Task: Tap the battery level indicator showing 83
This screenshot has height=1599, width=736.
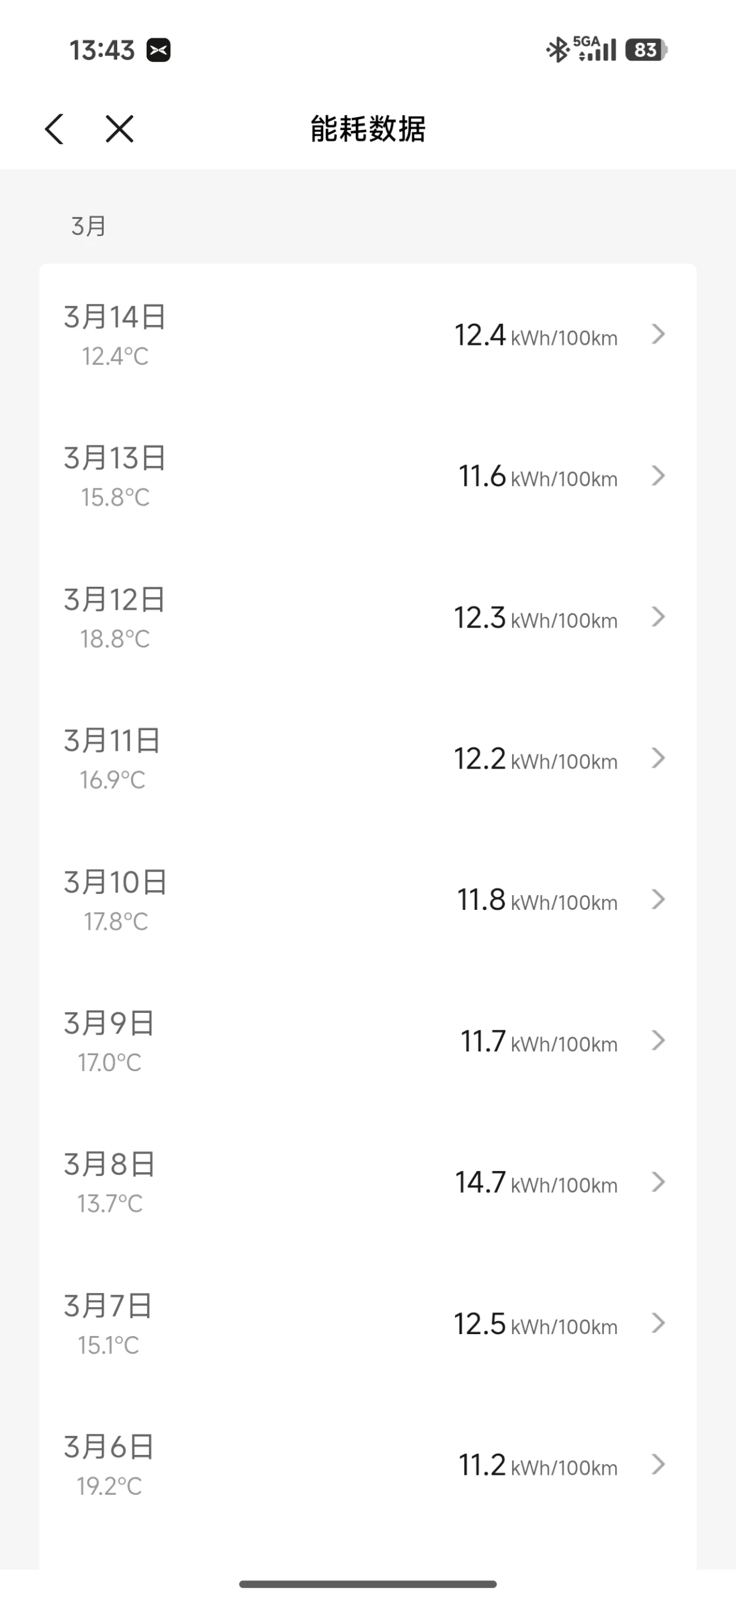Action: 646,50
